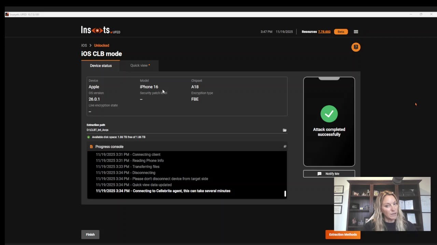Click the Connecting client console line
437x245 pixels.
(x=128, y=154)
